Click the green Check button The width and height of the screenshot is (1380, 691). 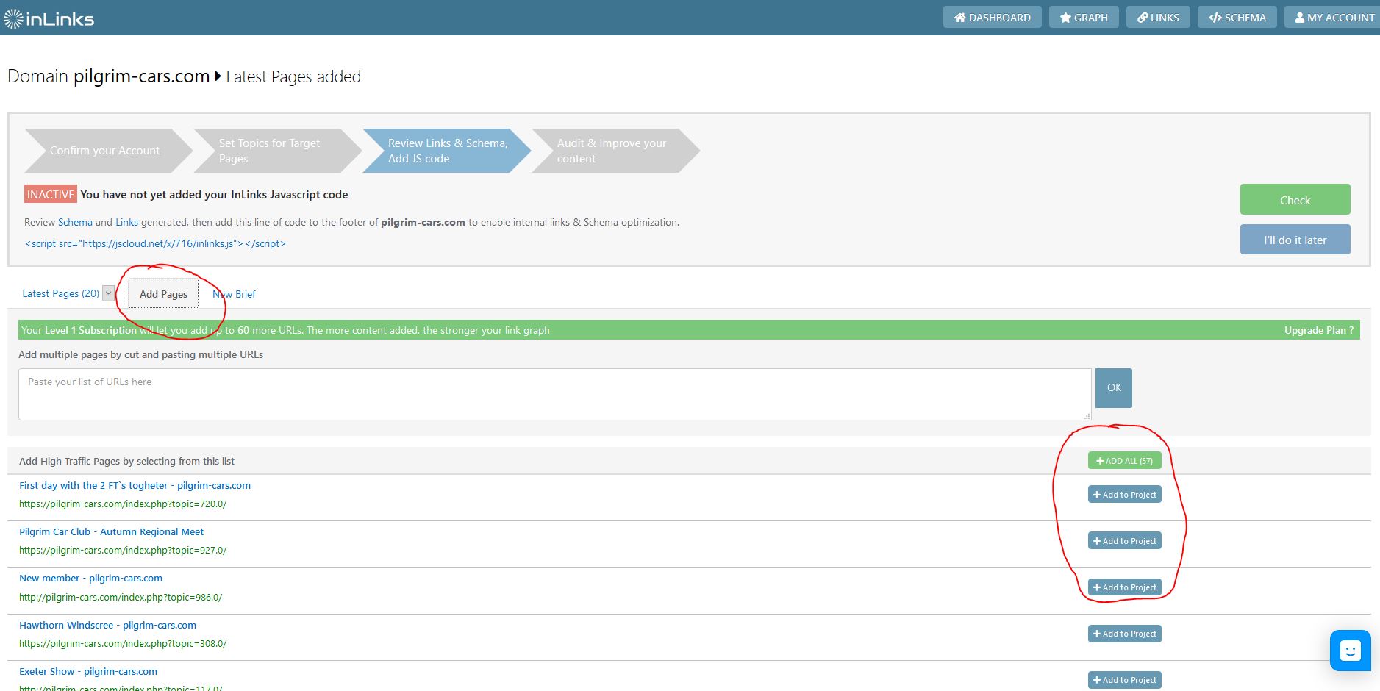click(1295, 199)
